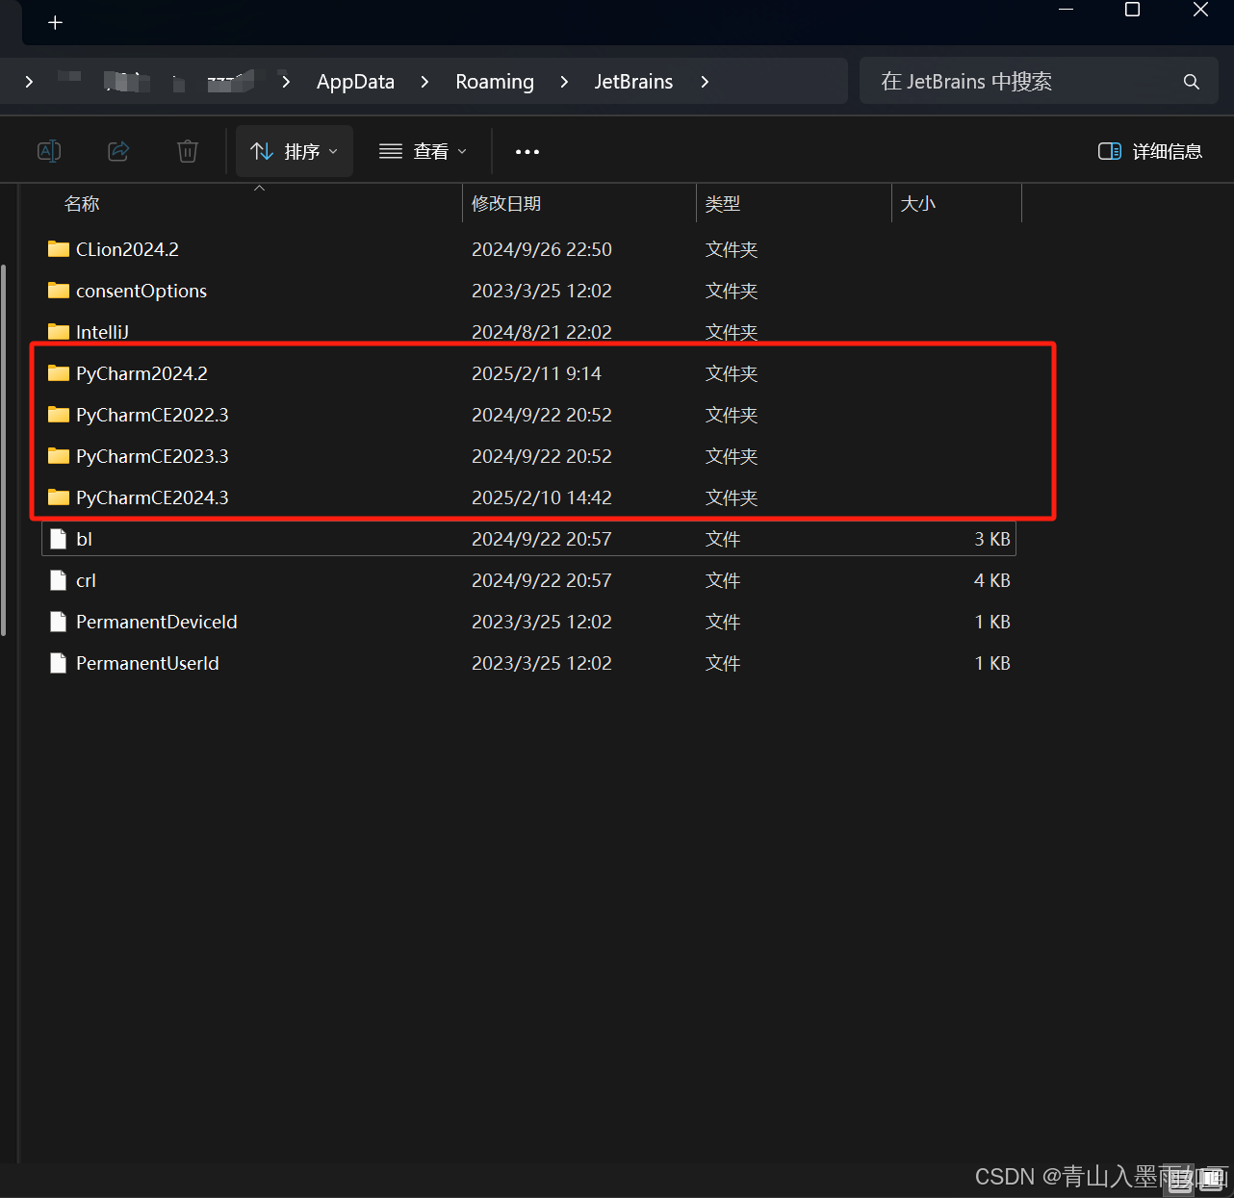
Task: Open the three-dots more options menu
Action: point(527,151)
